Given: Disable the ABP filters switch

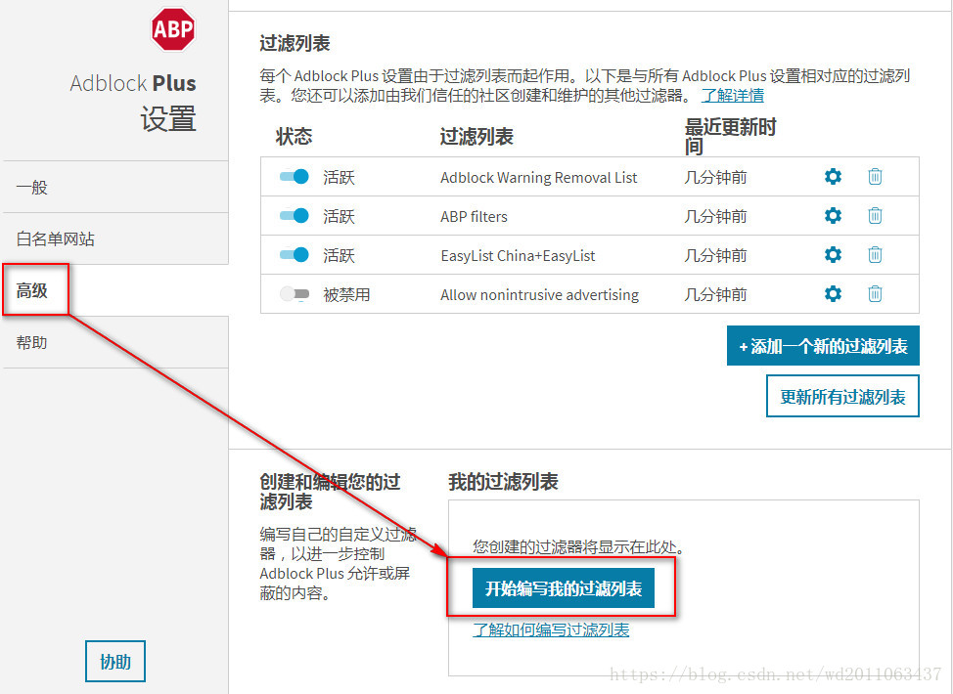Looking at the screenshot, I should pos(295,216).
